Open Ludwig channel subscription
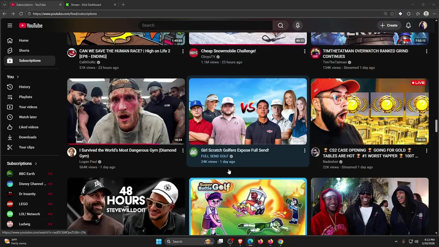Screen dimensions: 439x247 coord(29,224)
